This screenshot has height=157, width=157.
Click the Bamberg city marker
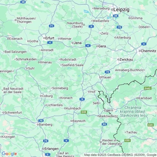point(38,124)
